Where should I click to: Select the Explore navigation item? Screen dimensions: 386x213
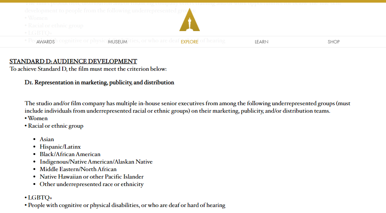[x=189, y=42]
